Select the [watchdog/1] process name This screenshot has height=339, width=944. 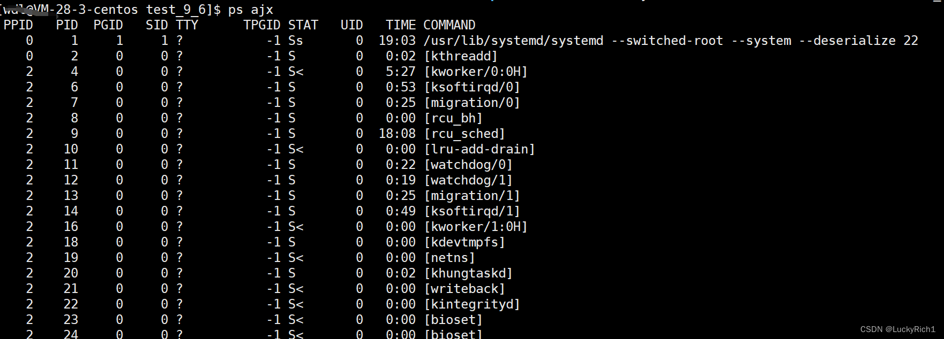coord(468,180)
